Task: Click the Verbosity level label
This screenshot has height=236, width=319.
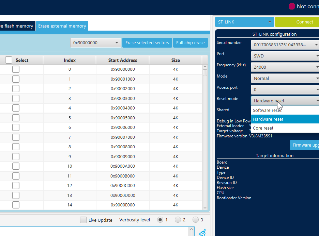Action: 135,220
